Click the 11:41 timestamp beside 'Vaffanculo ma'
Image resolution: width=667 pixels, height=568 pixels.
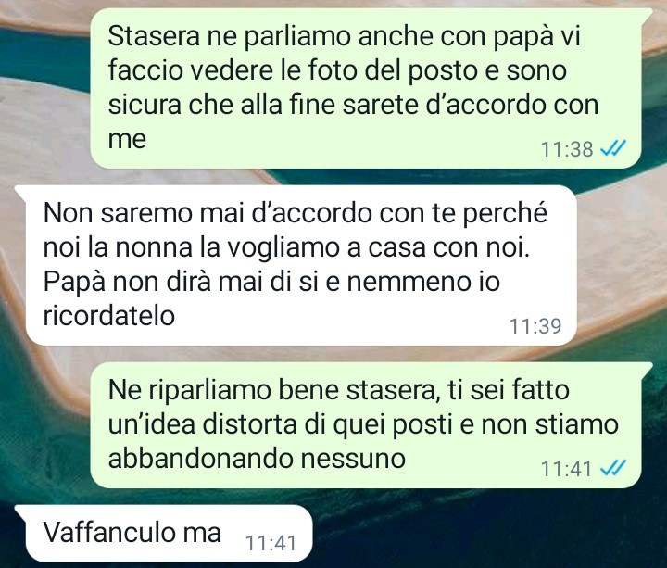(271, 543)
